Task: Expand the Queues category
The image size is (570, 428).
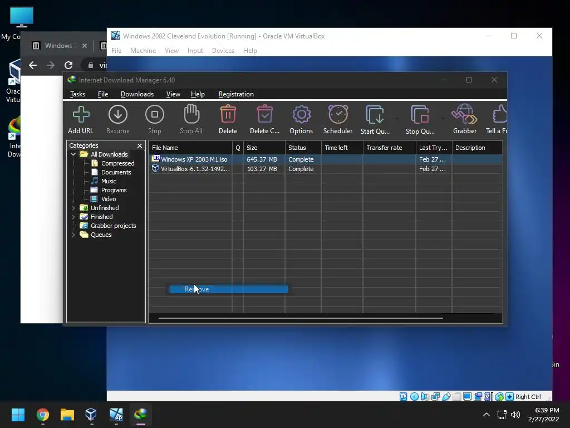Action: [x=73, y=235]
